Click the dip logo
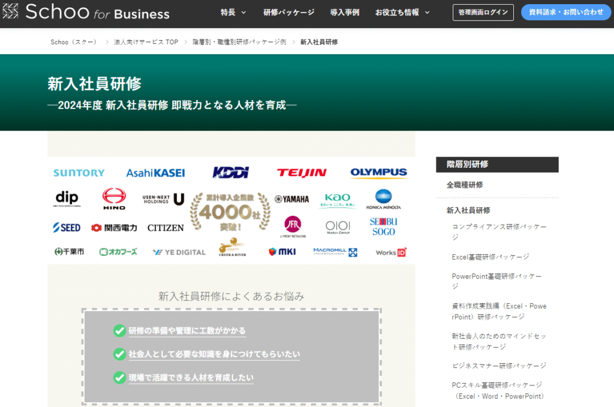 pos(67,198)
